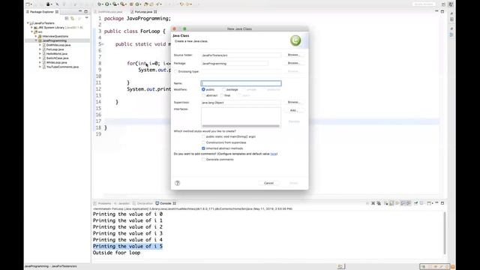Check public static void main method stub
The height and width of the screenshot is (270, 480).
click(x=203, y=136)
